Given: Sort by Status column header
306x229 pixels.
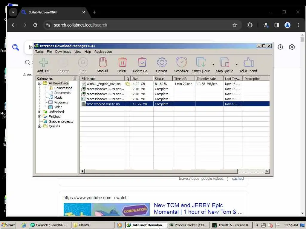Looking at the screenshot, I should click(x=163, y=79).
